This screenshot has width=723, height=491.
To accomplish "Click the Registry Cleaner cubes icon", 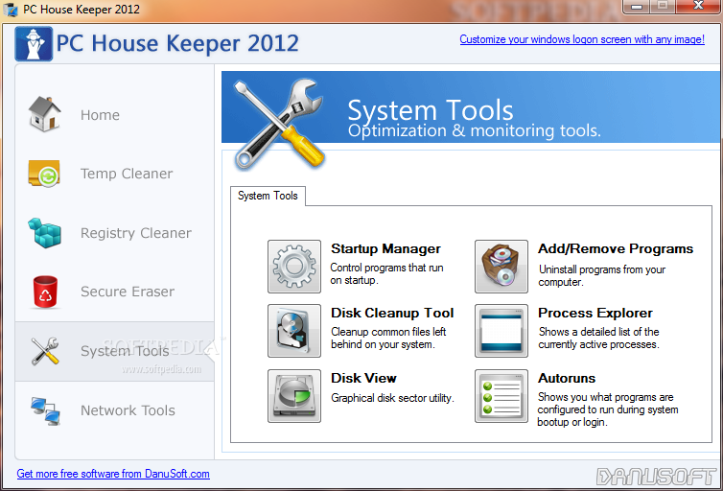I will [x=44, y=233].
